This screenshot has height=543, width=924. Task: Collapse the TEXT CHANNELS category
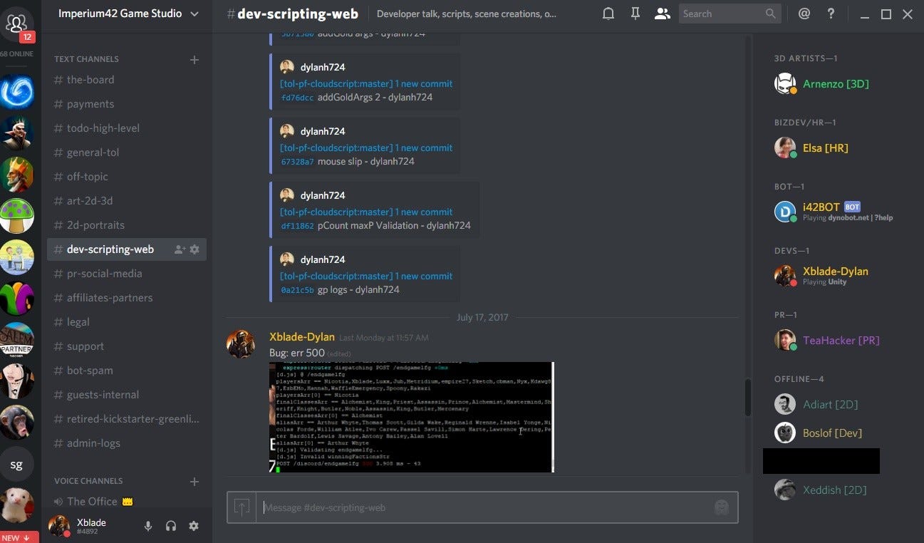tap(86, 59)
